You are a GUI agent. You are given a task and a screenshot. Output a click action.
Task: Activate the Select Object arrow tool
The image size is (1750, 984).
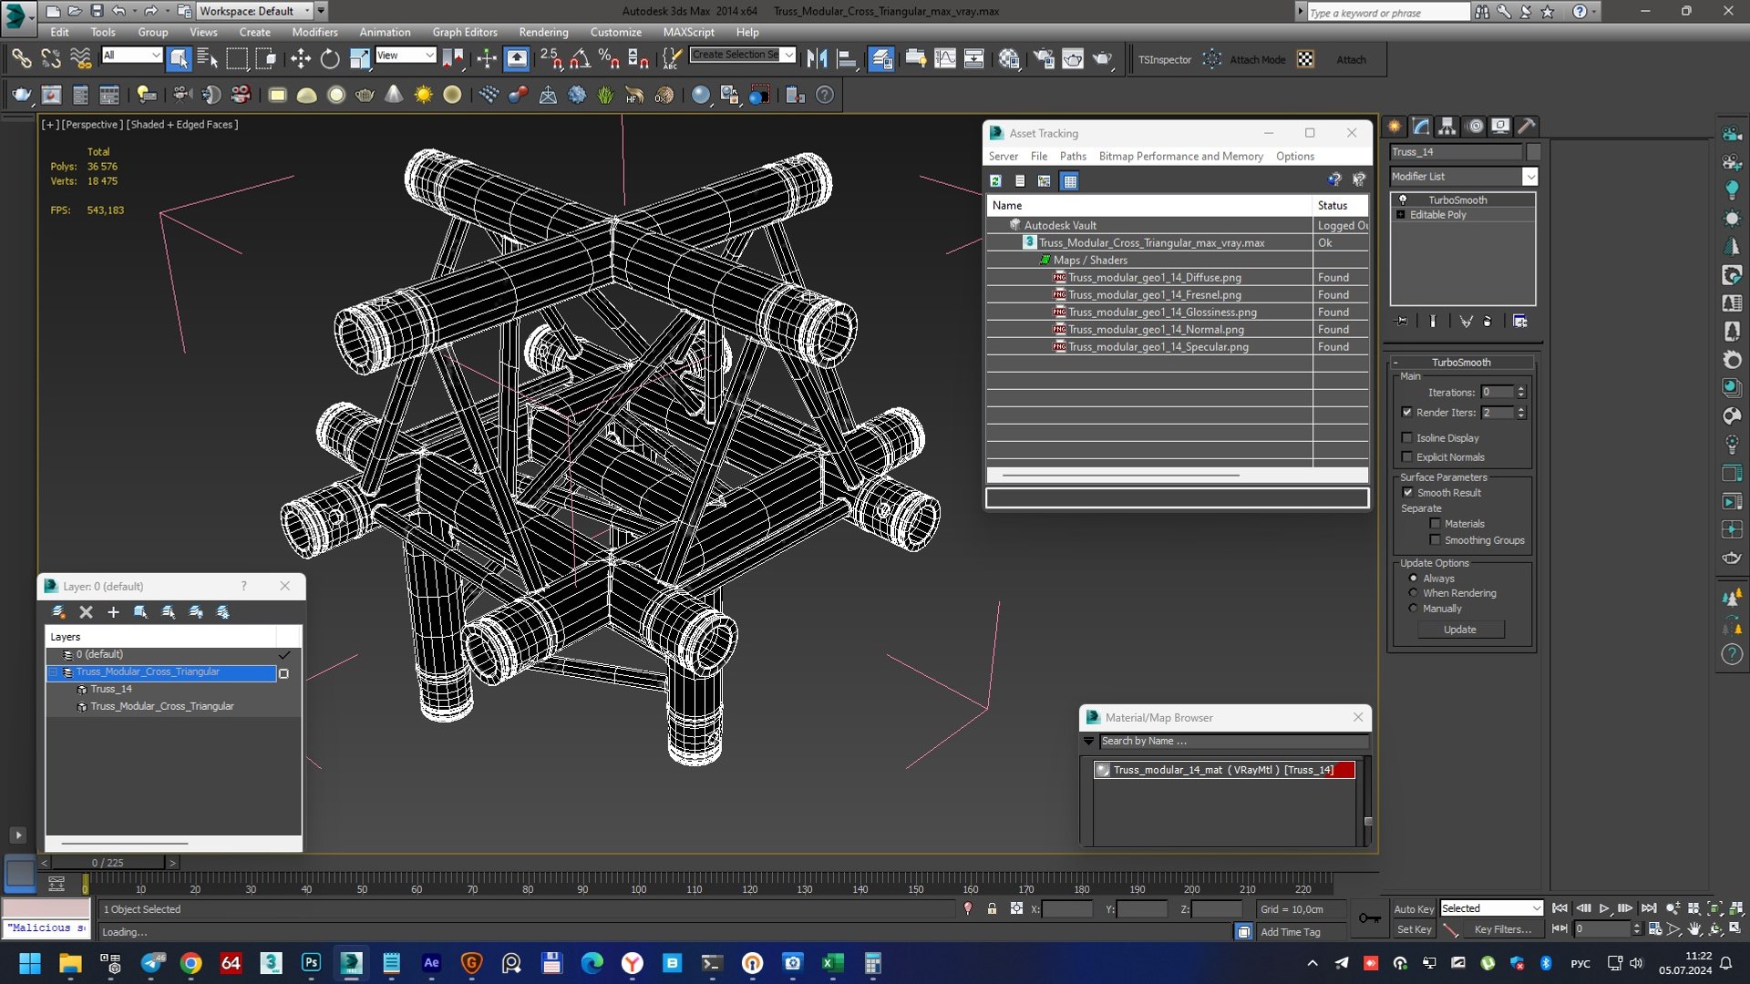coord(179,60)
